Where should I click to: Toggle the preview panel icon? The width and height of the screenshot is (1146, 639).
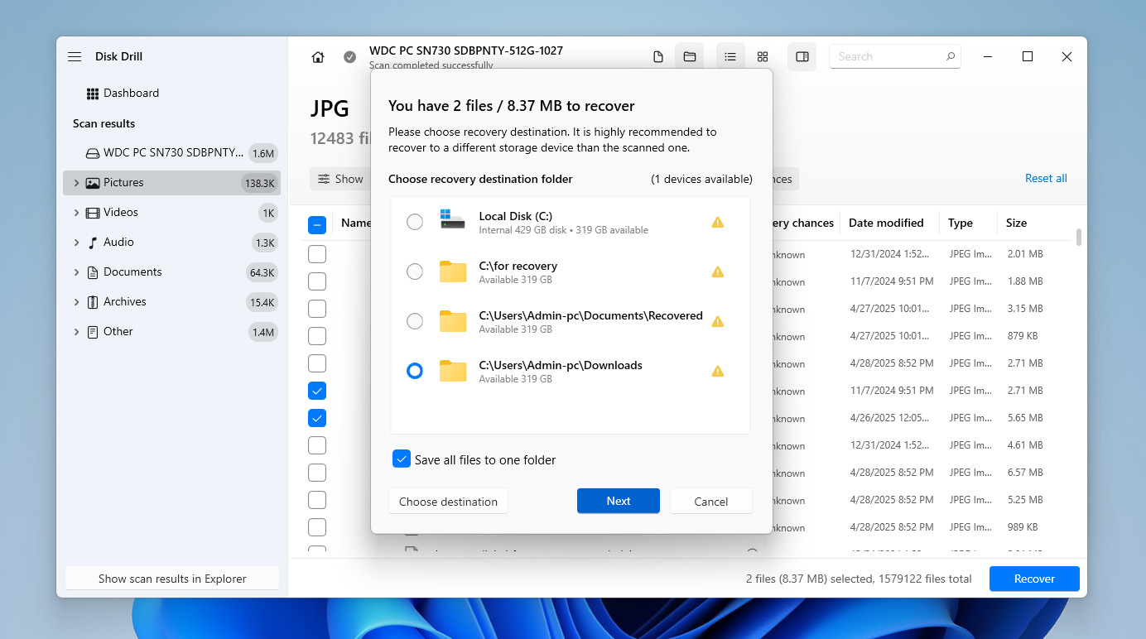(x=802, y=56)
